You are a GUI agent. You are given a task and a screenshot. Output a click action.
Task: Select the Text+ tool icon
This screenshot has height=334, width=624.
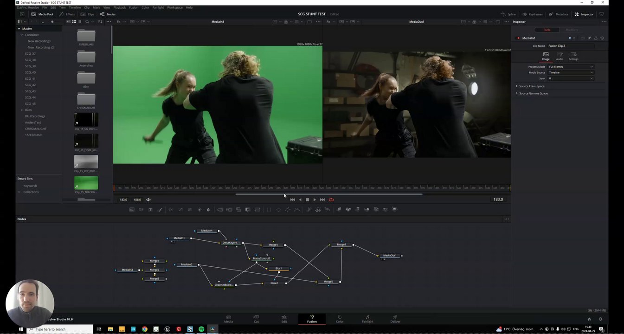coord(150,210)
